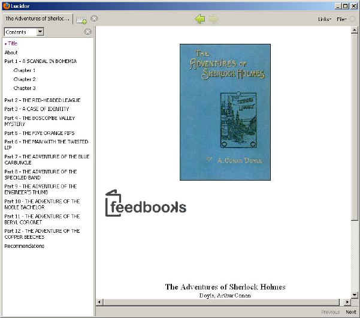Open the Contents dropdown selector
Image resolution: width=360 pixels, height=318 pixels.
point(40,32)
